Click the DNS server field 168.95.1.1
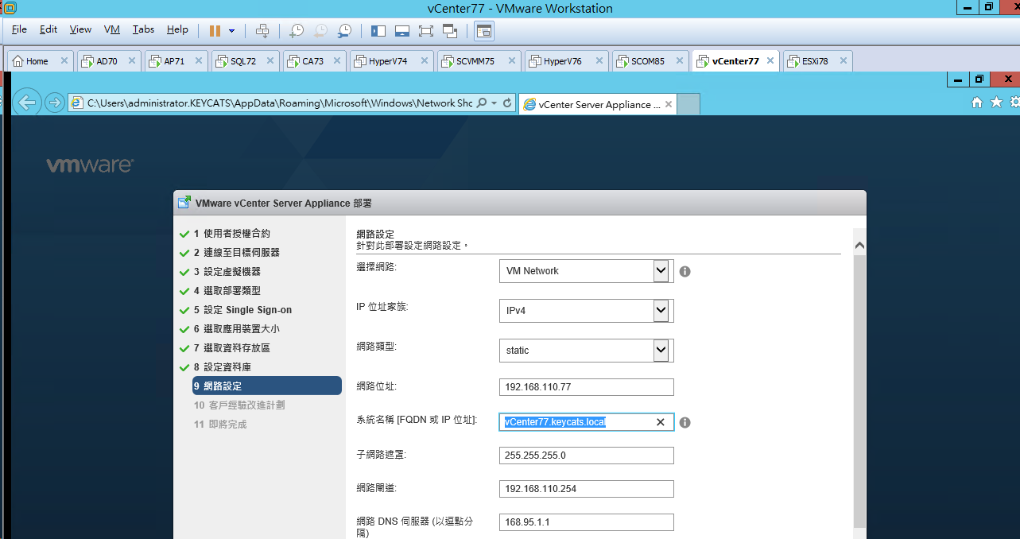Image resolution: width=1020 pixels, height=539 pixels. point(587,522)
